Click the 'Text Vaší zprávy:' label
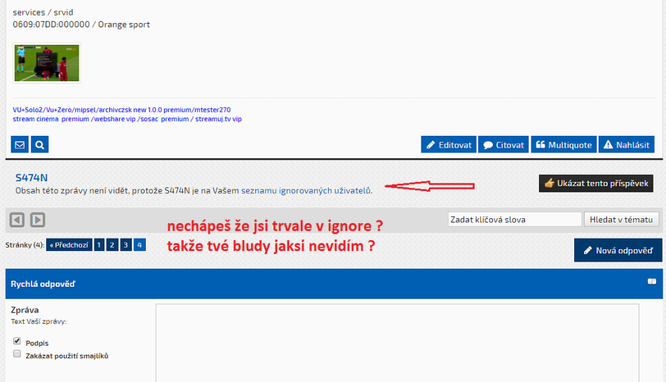The image size is (666, 382). 39,321
